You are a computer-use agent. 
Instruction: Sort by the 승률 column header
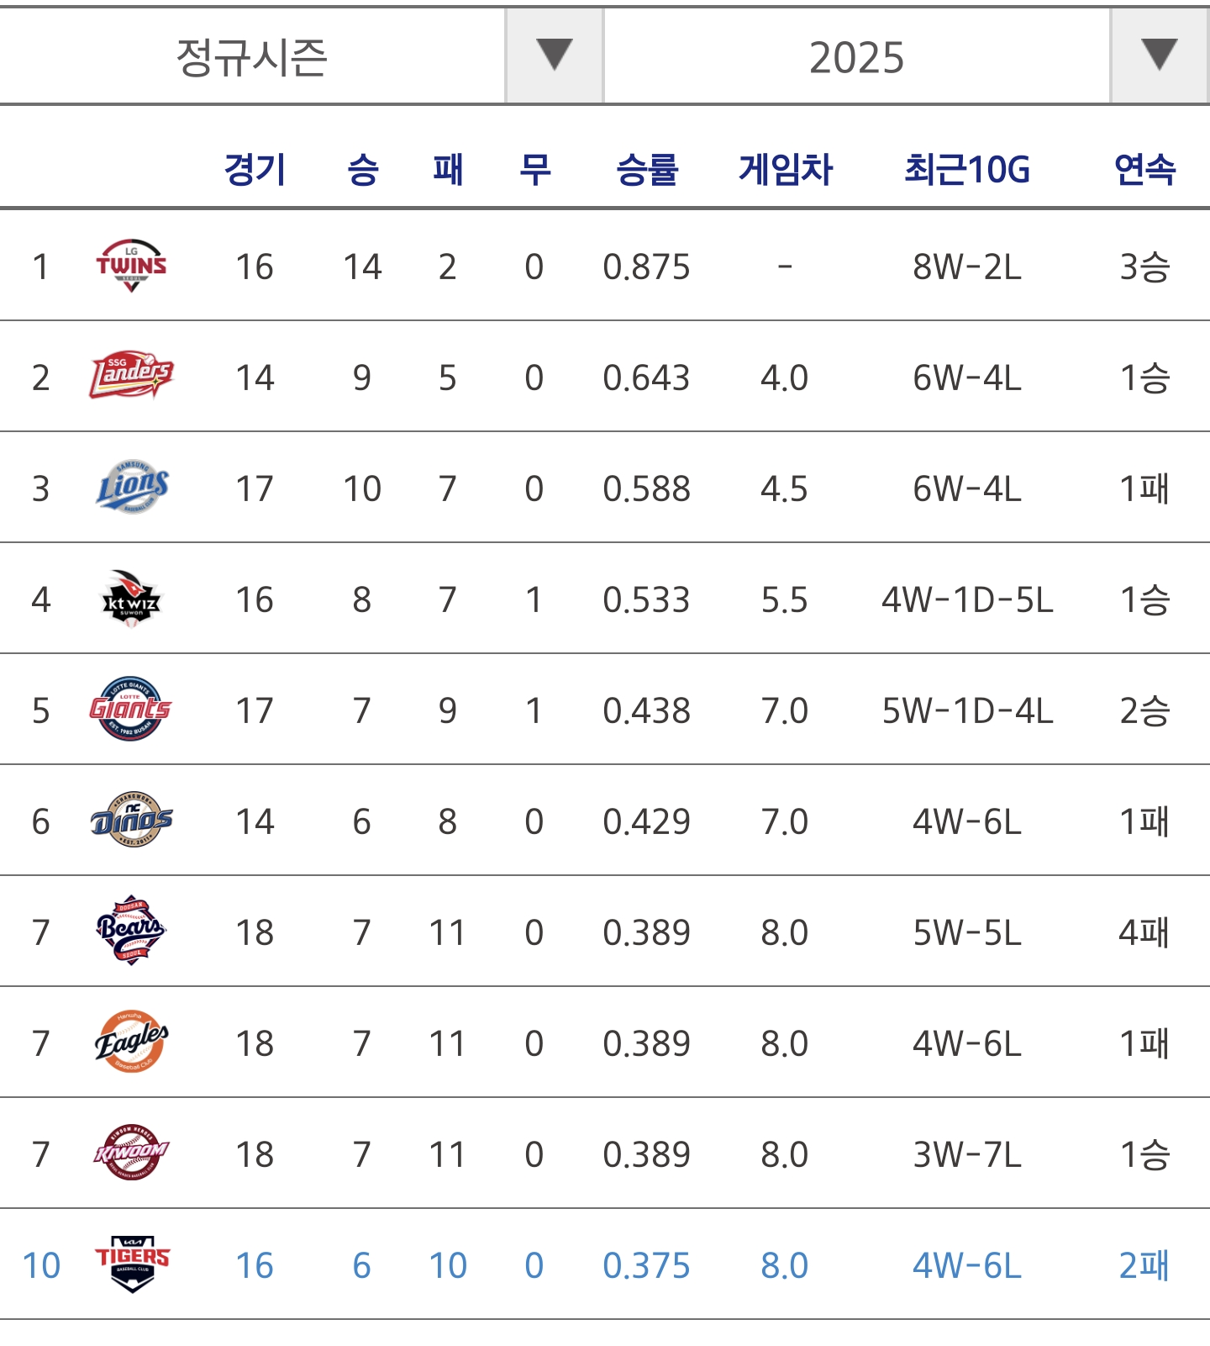coord(646,169)
